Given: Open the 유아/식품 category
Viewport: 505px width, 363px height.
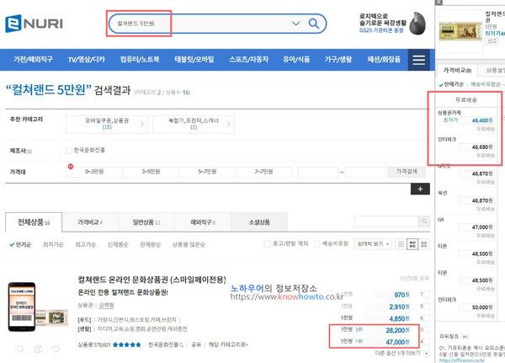Looking at the screenshot, I should 296,59.
